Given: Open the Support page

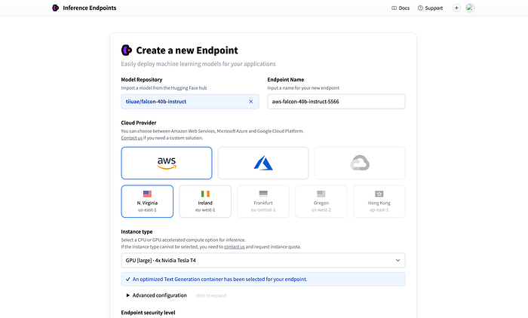Looking at the screenshot, I should 430,8.
